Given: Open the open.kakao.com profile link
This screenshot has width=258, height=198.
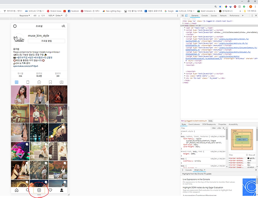Looking at the screenshot, I should pos(25,66).
